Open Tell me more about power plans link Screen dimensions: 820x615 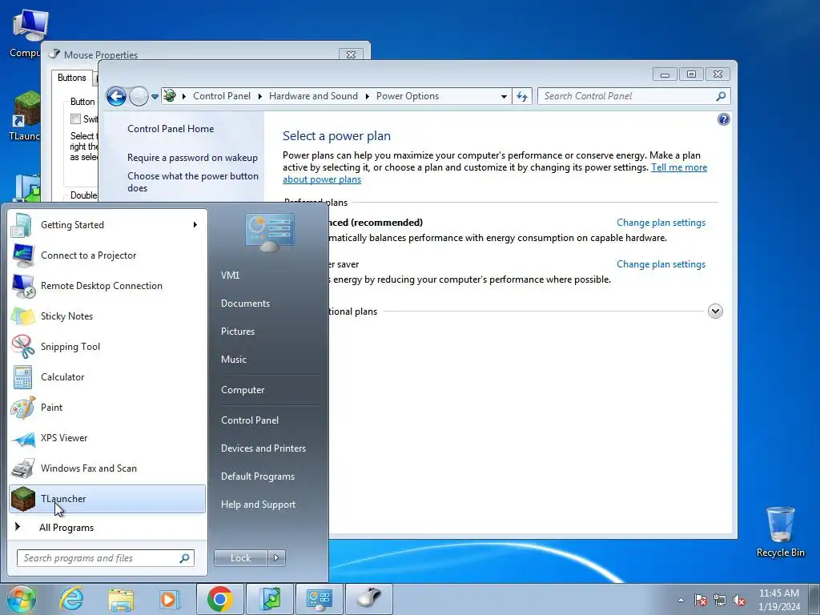[679, 167]
